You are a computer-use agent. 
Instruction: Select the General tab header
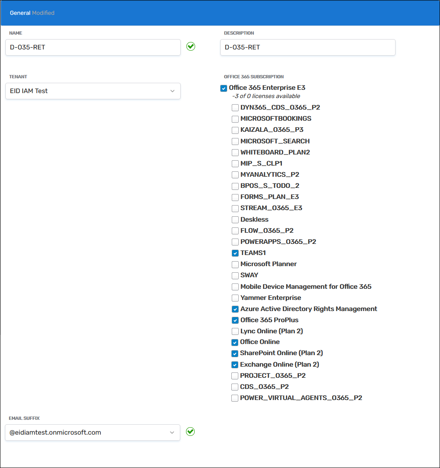20,13
